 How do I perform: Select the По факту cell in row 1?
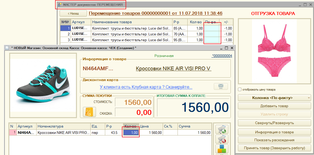(x=212, y=28)
